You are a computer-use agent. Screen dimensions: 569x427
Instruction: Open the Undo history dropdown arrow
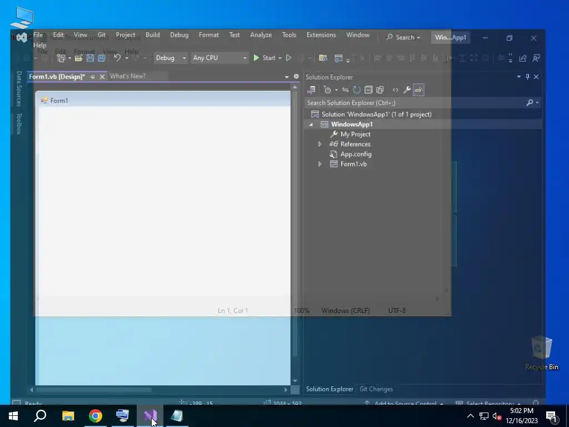pyautogui.click(x=127, y=58)
